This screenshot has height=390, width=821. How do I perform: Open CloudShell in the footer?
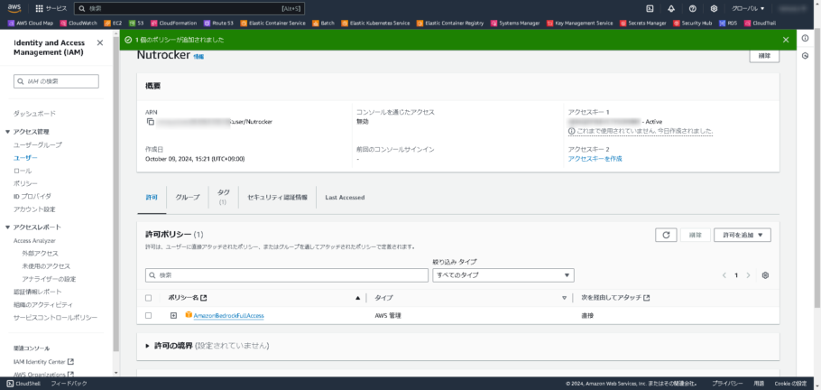[x=23, y=384]
